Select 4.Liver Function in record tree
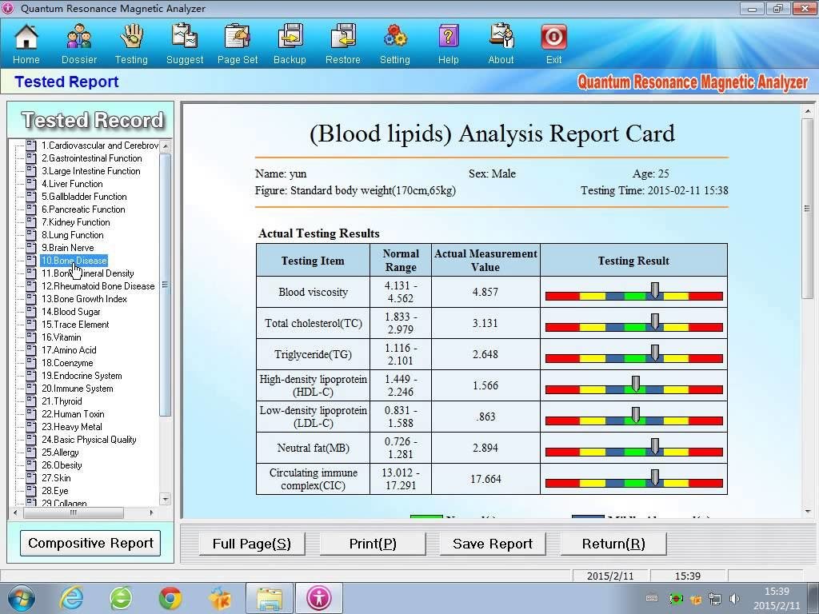Image resolution: width=819 pixels, height=614 pixels. pos(72,184)
